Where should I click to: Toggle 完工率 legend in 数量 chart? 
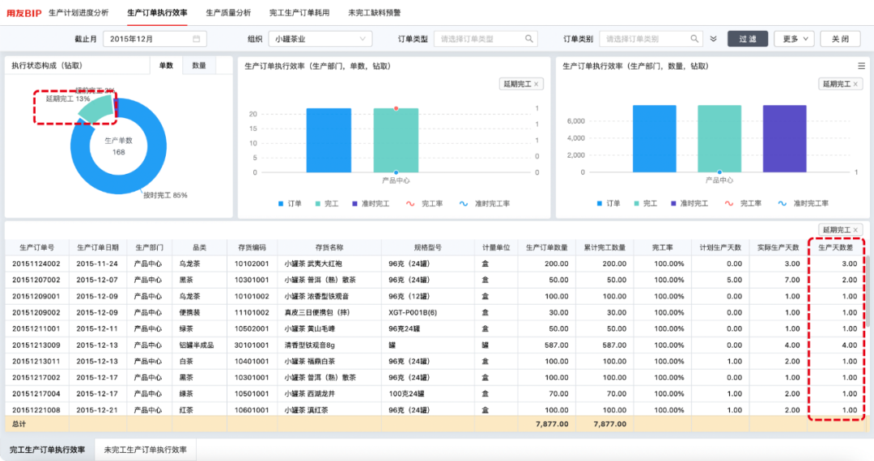744,204
